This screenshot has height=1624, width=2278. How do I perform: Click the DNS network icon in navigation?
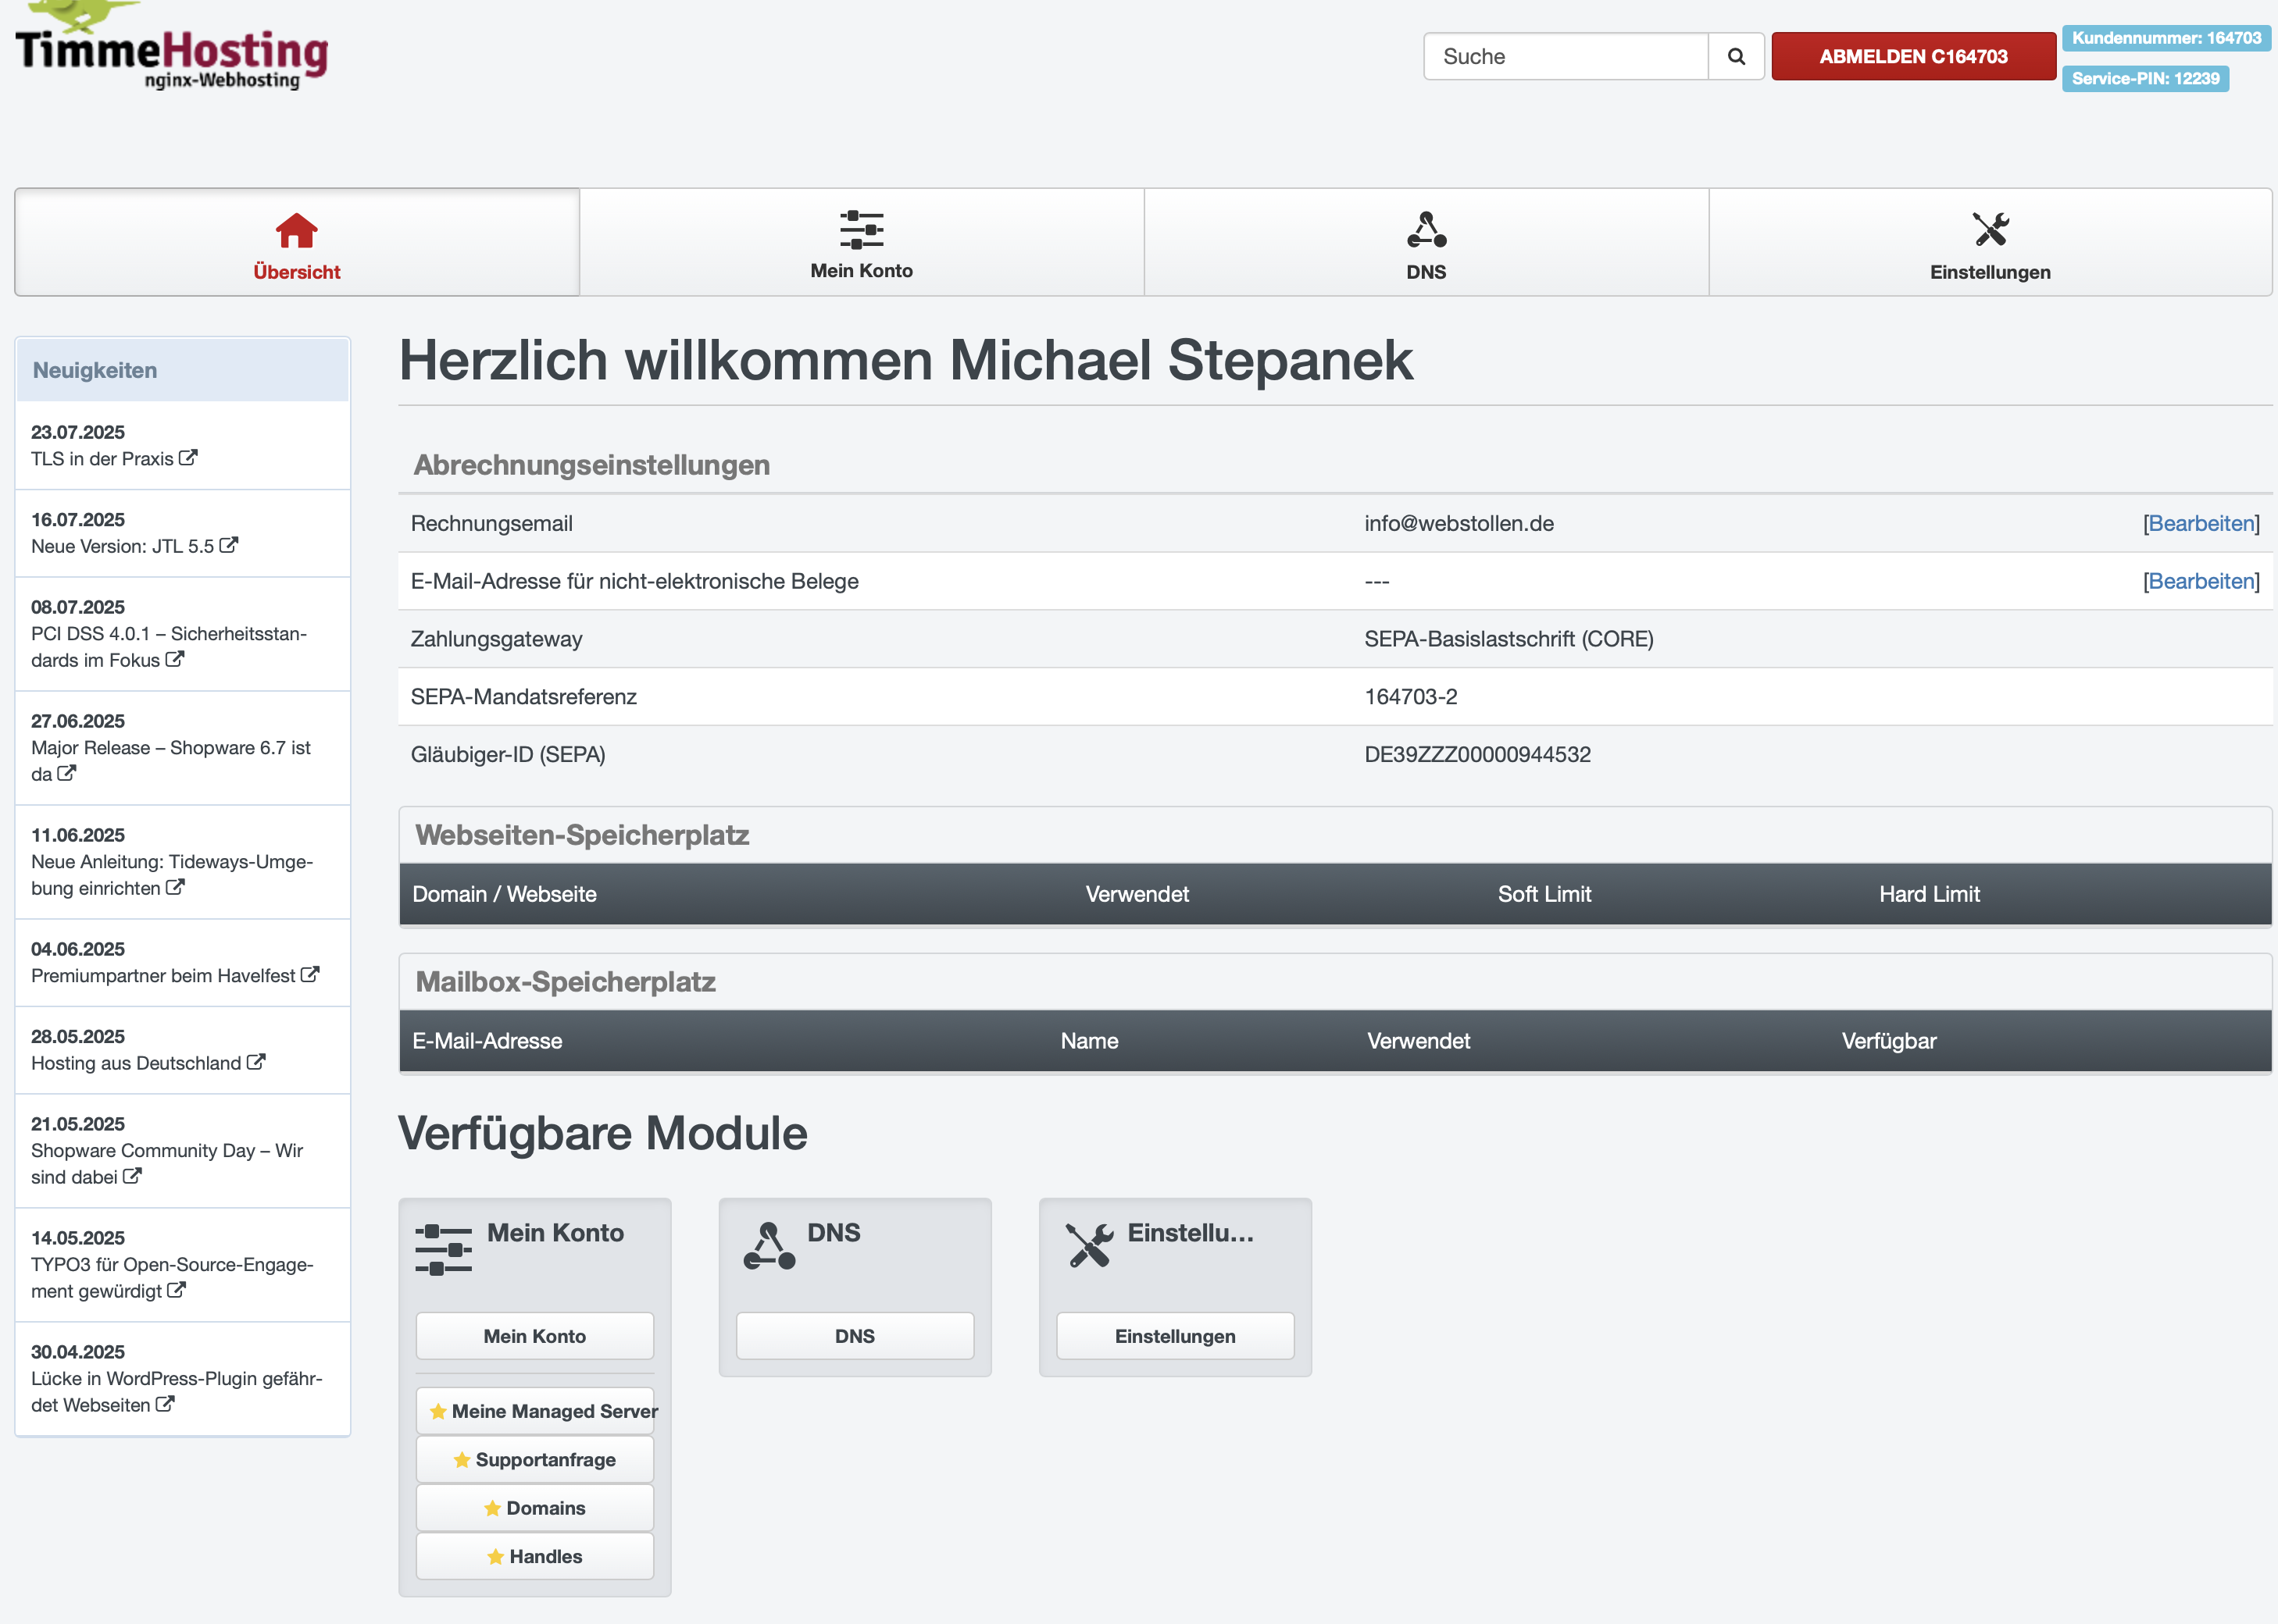[1426, 230]
